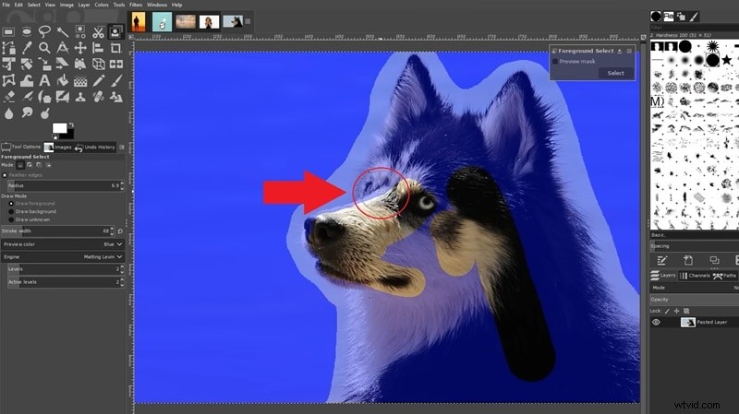Select the Blur/Sharpen droplet tool

pyautogui.click(x=8, y=113)
